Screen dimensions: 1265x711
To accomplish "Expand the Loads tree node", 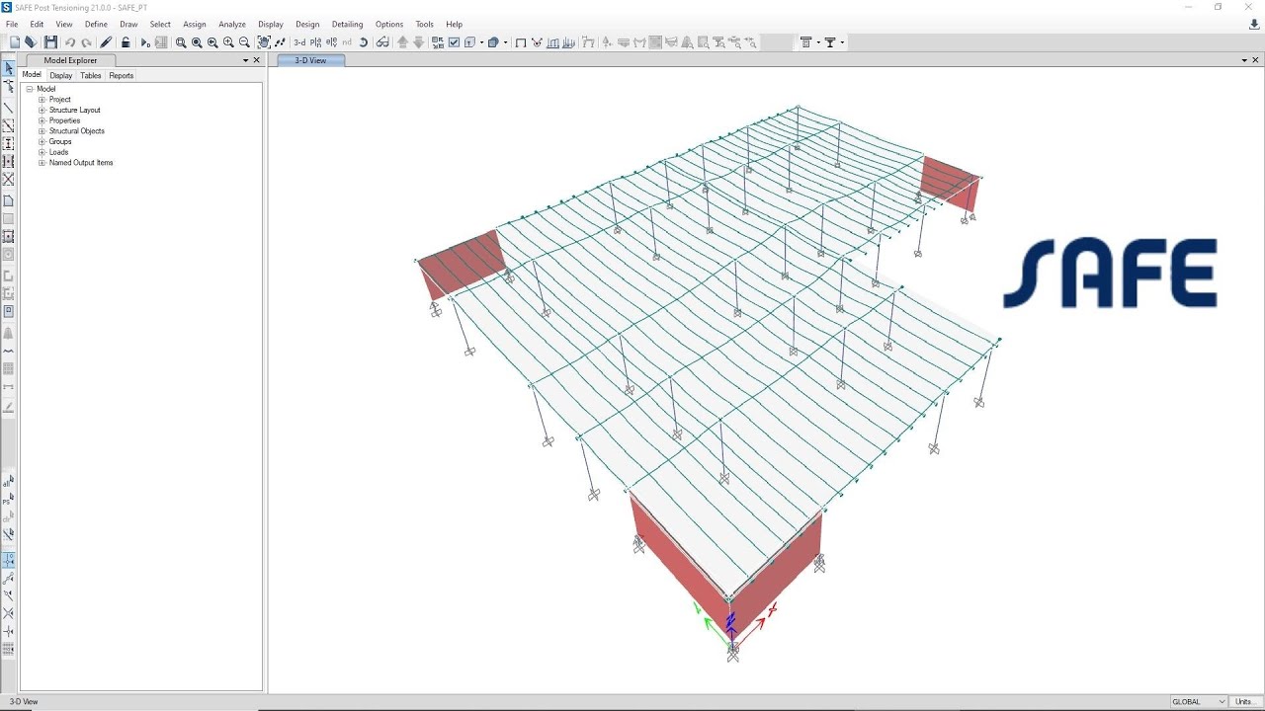I will [x=42, y=152].
